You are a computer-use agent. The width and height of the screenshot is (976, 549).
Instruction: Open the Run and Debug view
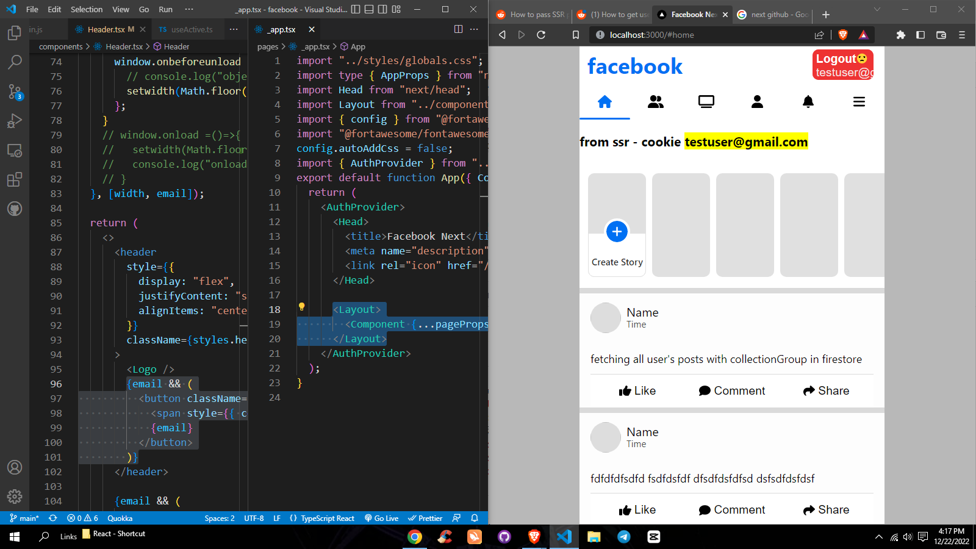pos(15,121)
